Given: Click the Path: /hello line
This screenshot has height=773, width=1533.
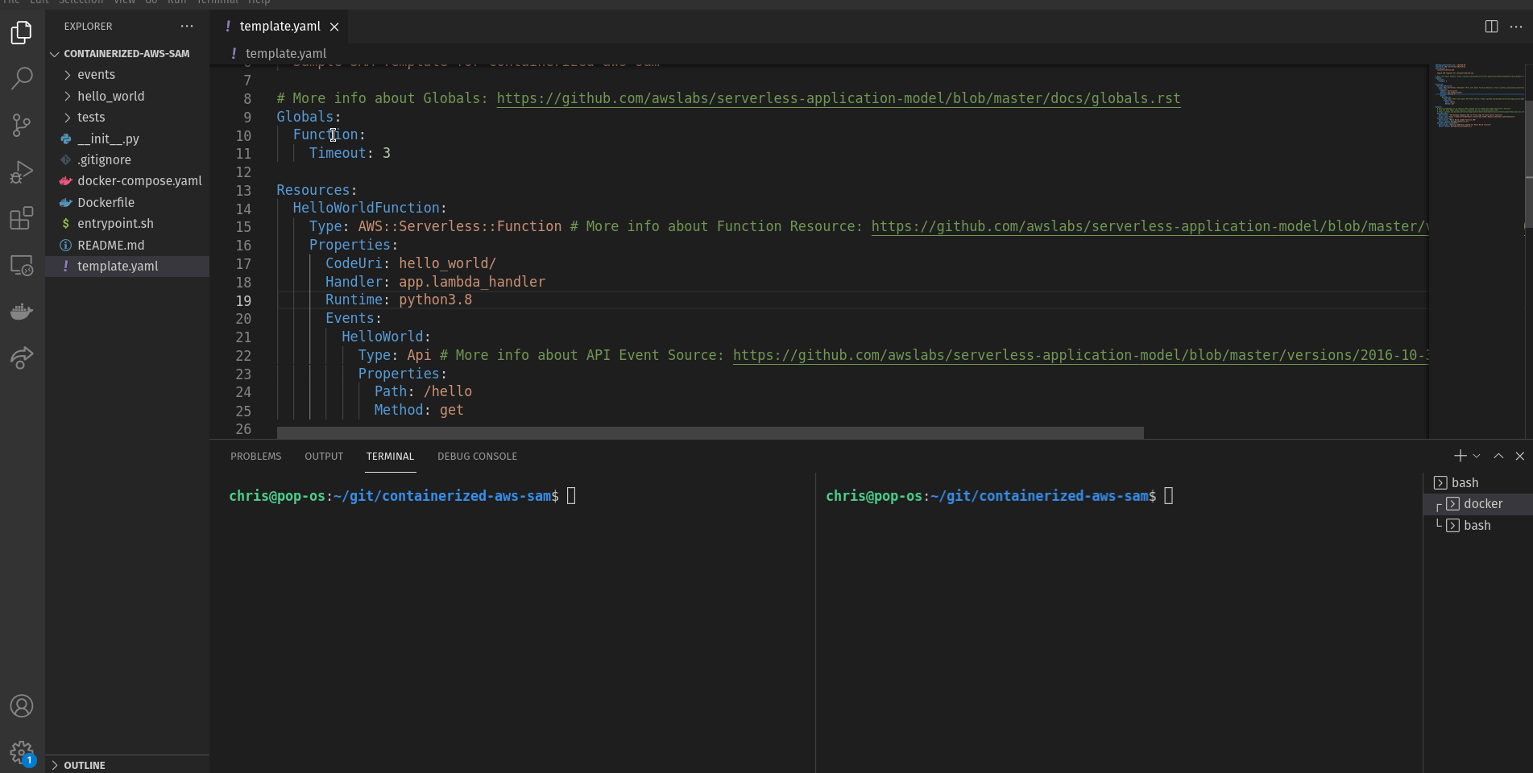Looking at the screenshot, I should 423,391.
